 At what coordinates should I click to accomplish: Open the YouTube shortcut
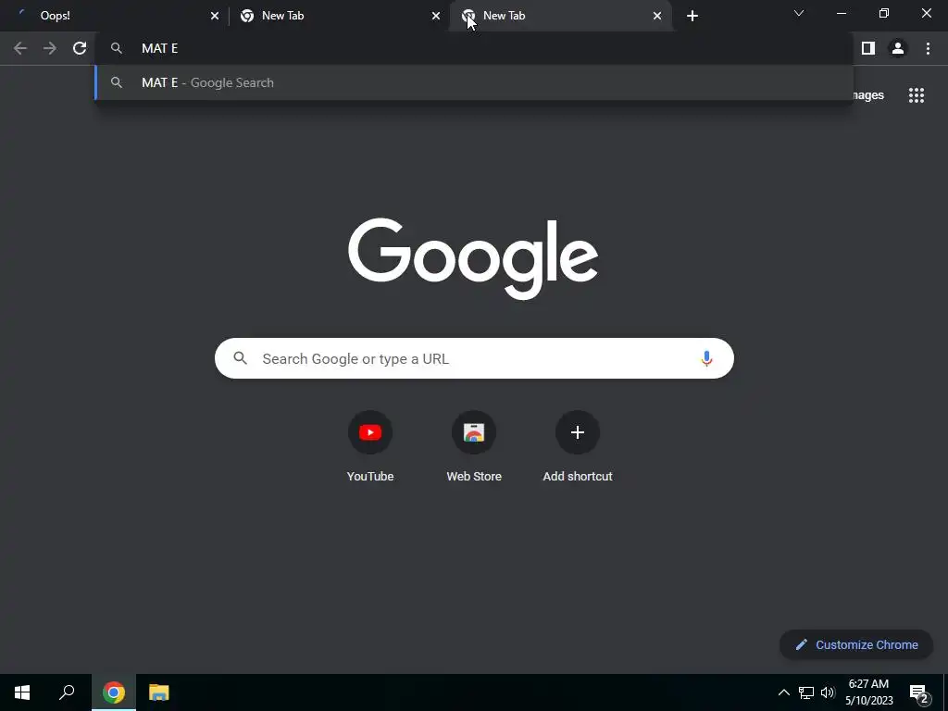tap(370, 446)
